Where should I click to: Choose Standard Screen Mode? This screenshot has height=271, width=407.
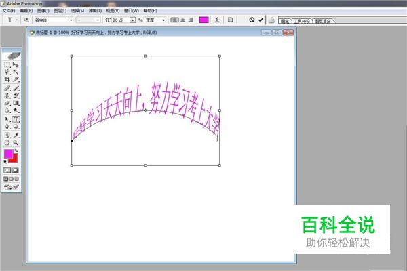[x=5, y=179]
